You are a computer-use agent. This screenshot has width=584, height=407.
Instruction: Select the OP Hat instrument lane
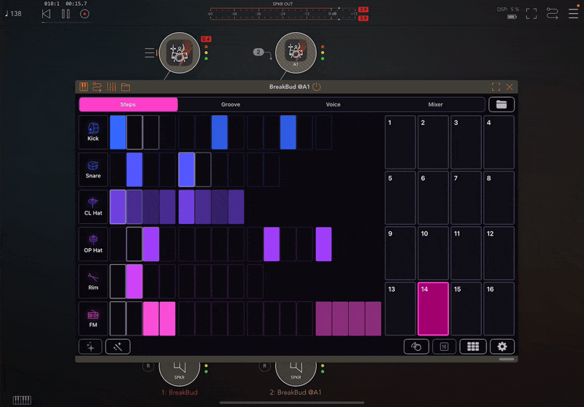93,244
